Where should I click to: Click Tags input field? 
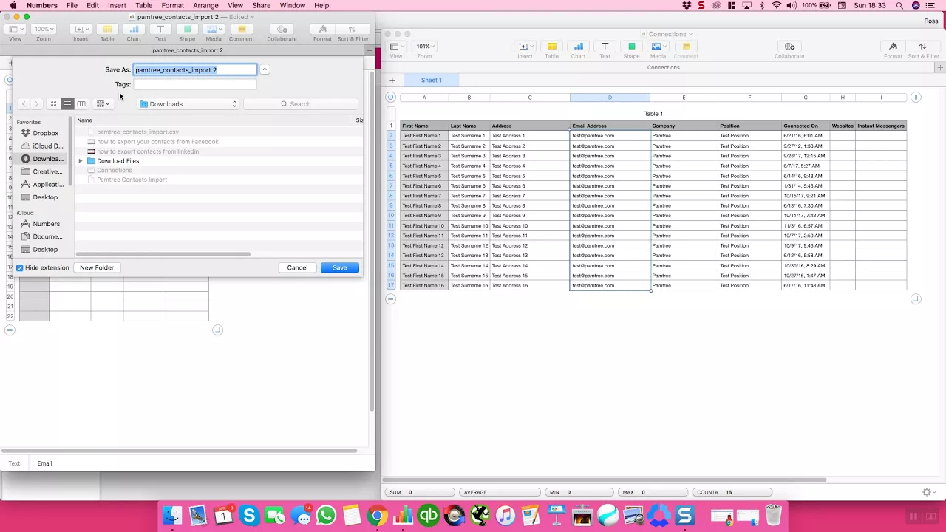[195, 84]
